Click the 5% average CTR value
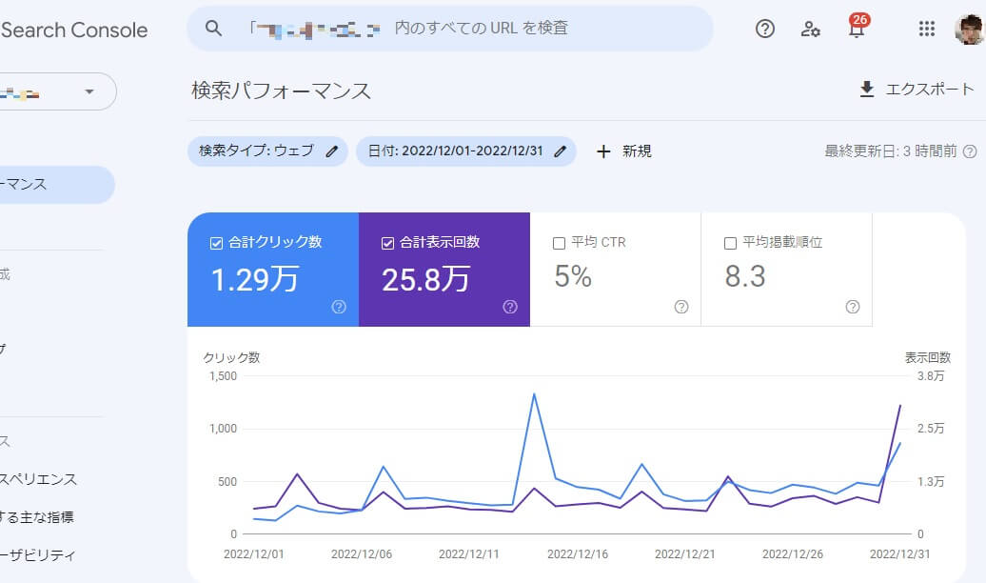 [x=573, y=276]
